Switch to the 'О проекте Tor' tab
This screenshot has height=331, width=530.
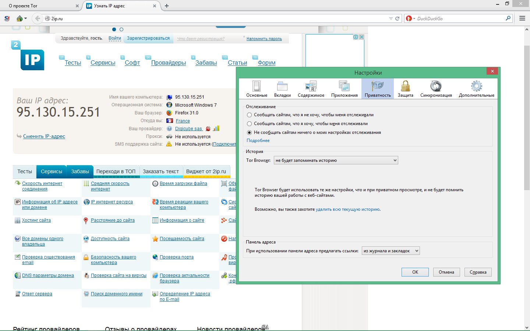point(40,6)
